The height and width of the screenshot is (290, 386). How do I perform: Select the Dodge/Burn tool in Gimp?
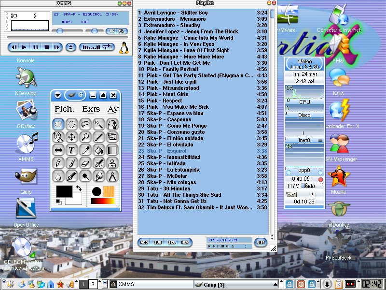click(85, 176)
